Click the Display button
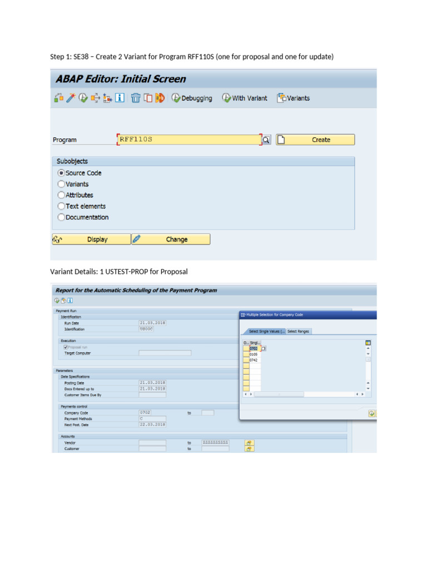The image size is (427, 569). point(91,239)
